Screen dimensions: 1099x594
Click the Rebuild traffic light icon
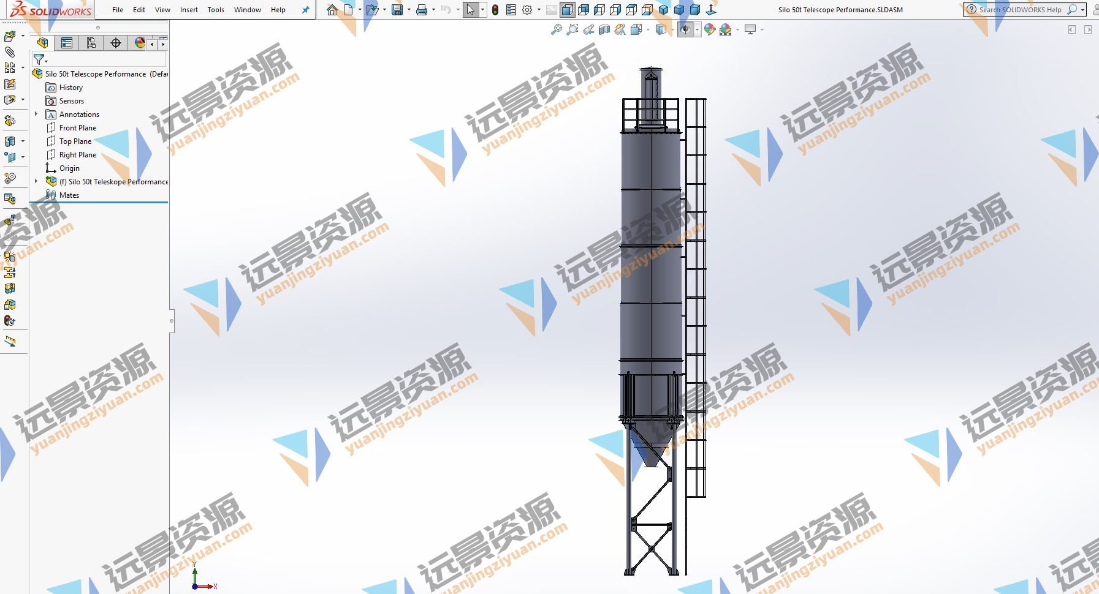(495, 10)
